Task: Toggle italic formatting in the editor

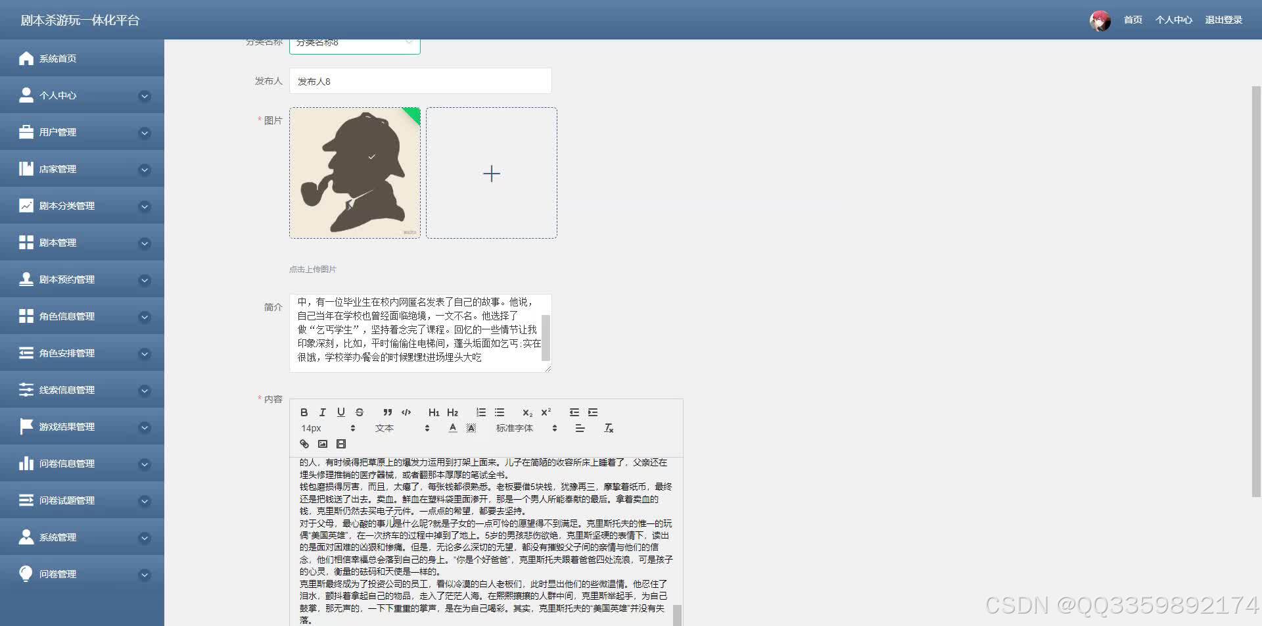Action: 322,412
